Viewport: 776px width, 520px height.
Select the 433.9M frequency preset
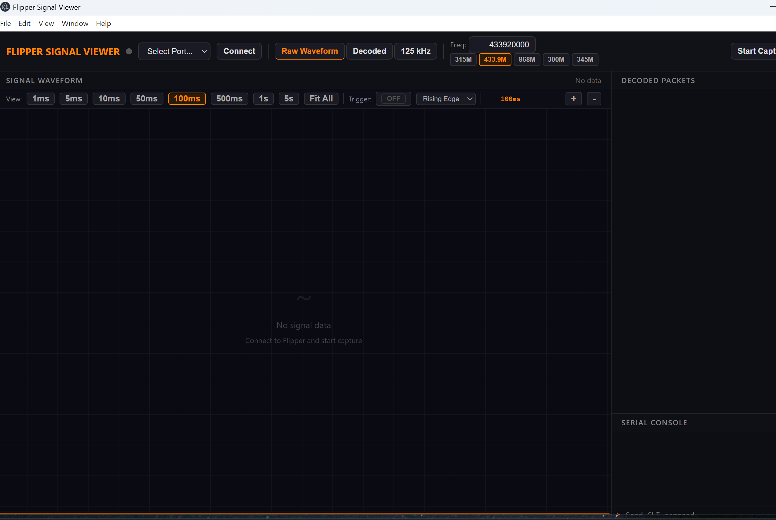point(495,59)
